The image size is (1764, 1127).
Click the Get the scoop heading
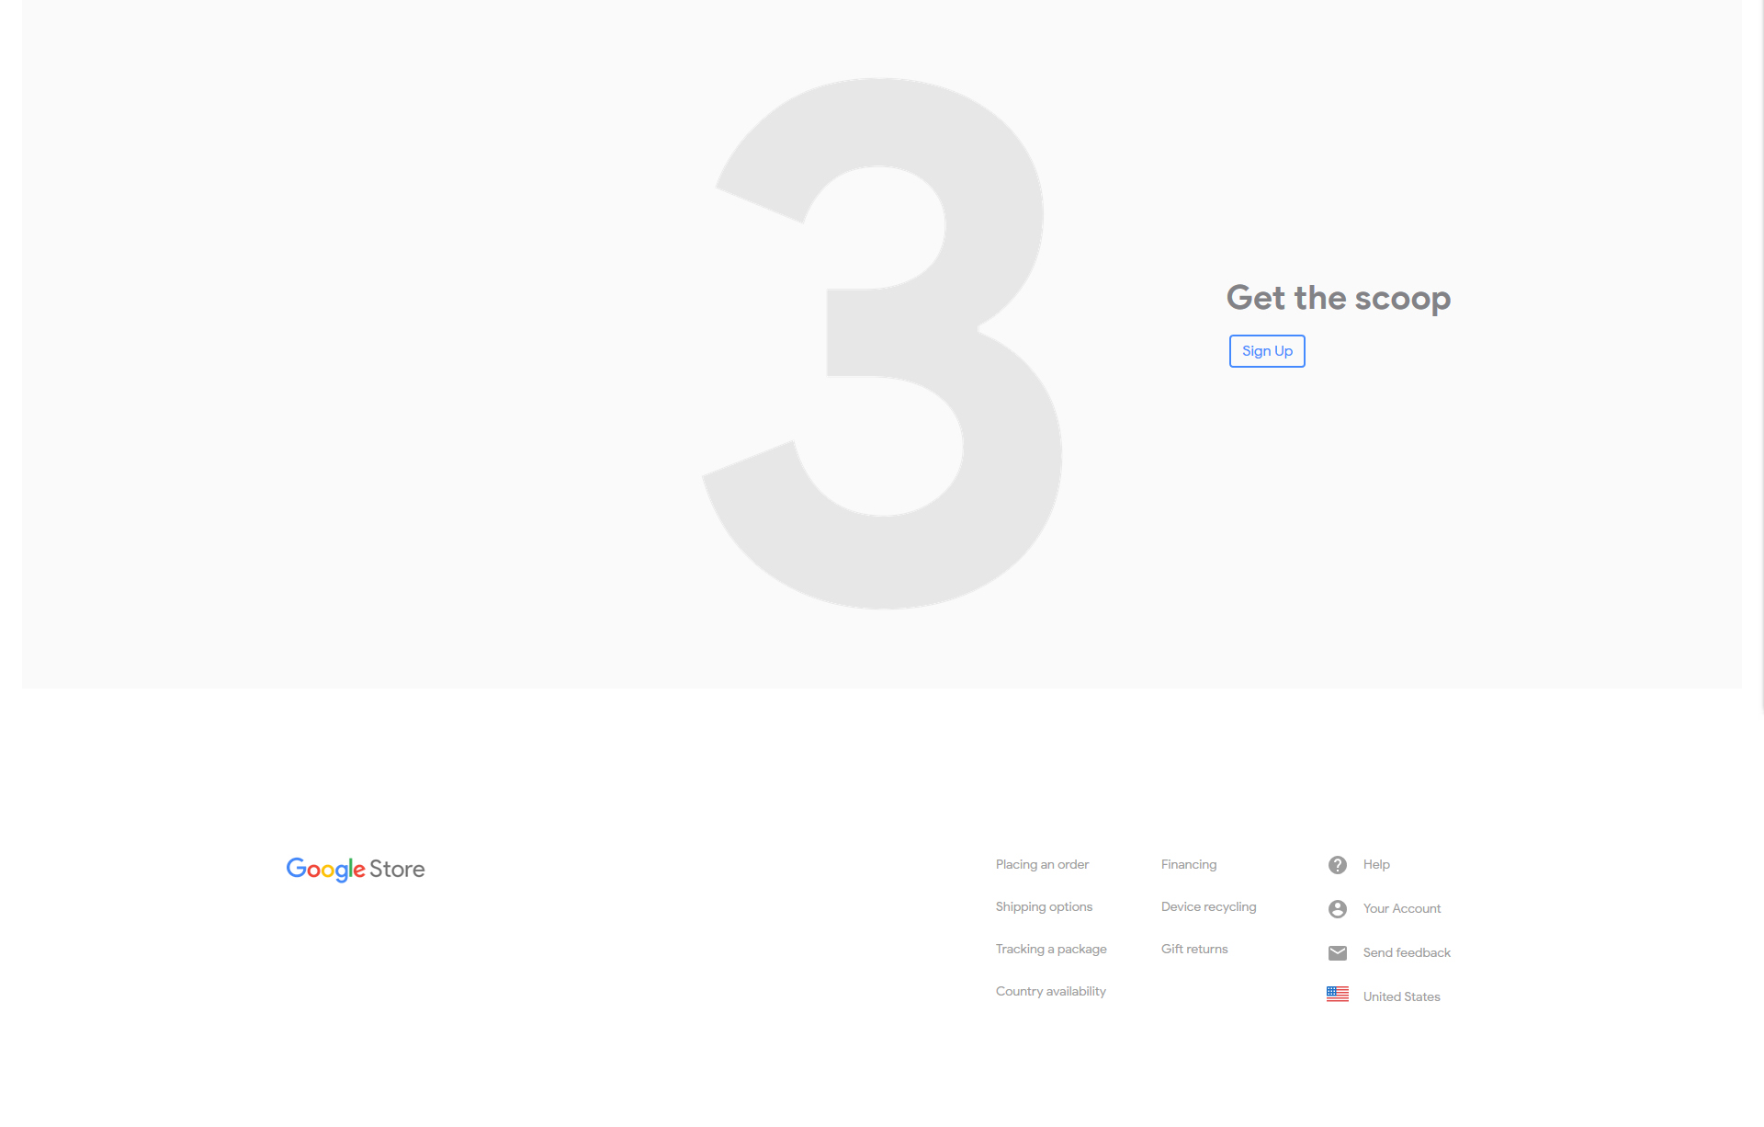1339,299
